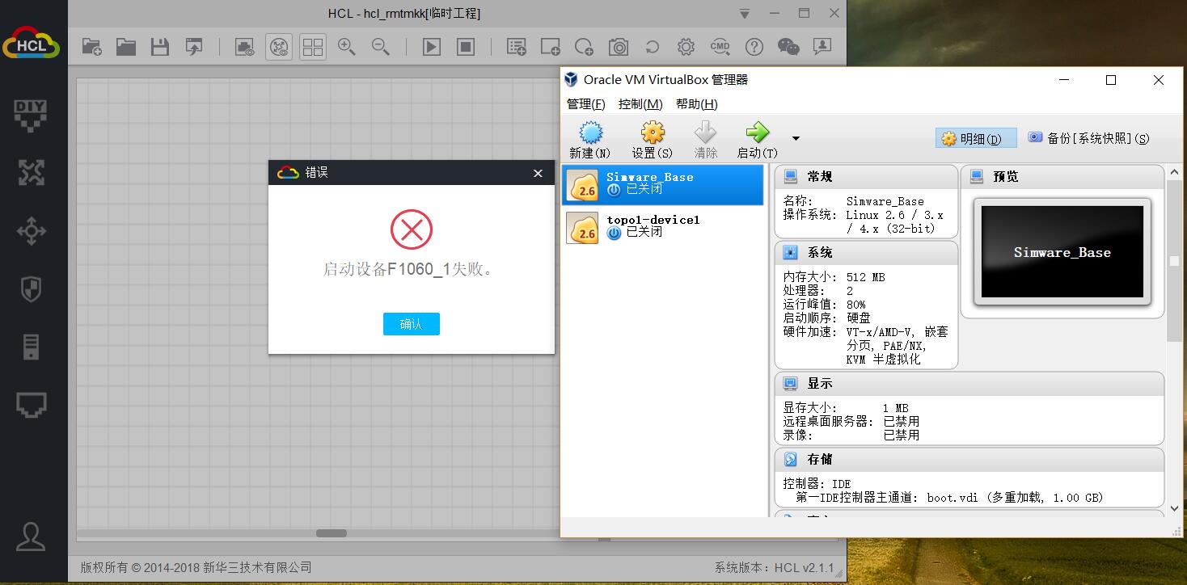Select the firewall shield category in HCL sidebar
Image resolution: width=1187 pixels, height=585 pixels.
pos(32,289)
